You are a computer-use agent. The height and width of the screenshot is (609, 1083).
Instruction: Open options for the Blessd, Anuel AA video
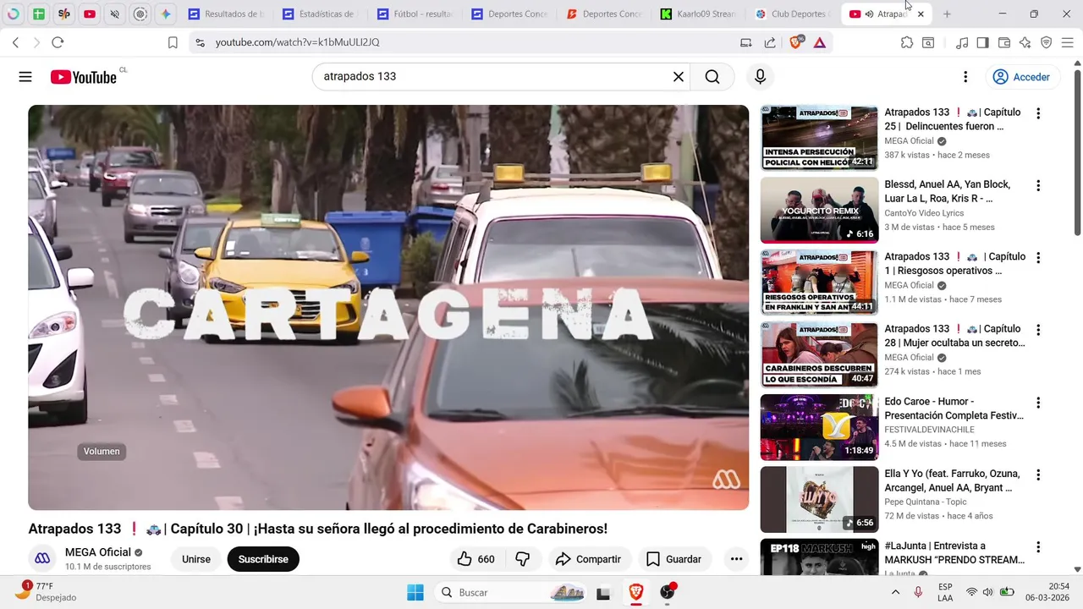point(1038,185)
